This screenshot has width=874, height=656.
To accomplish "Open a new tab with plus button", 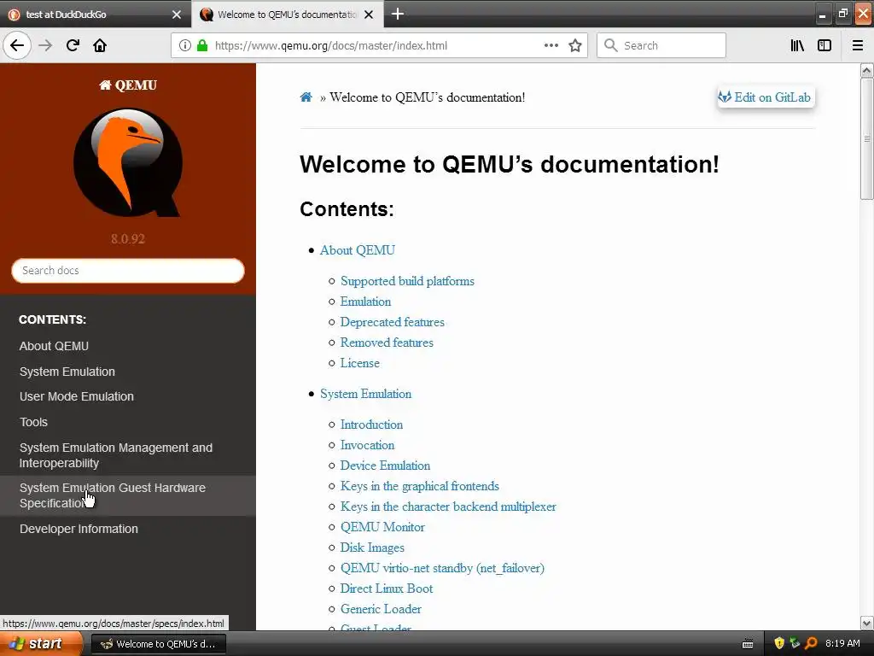I will (398, 14).
